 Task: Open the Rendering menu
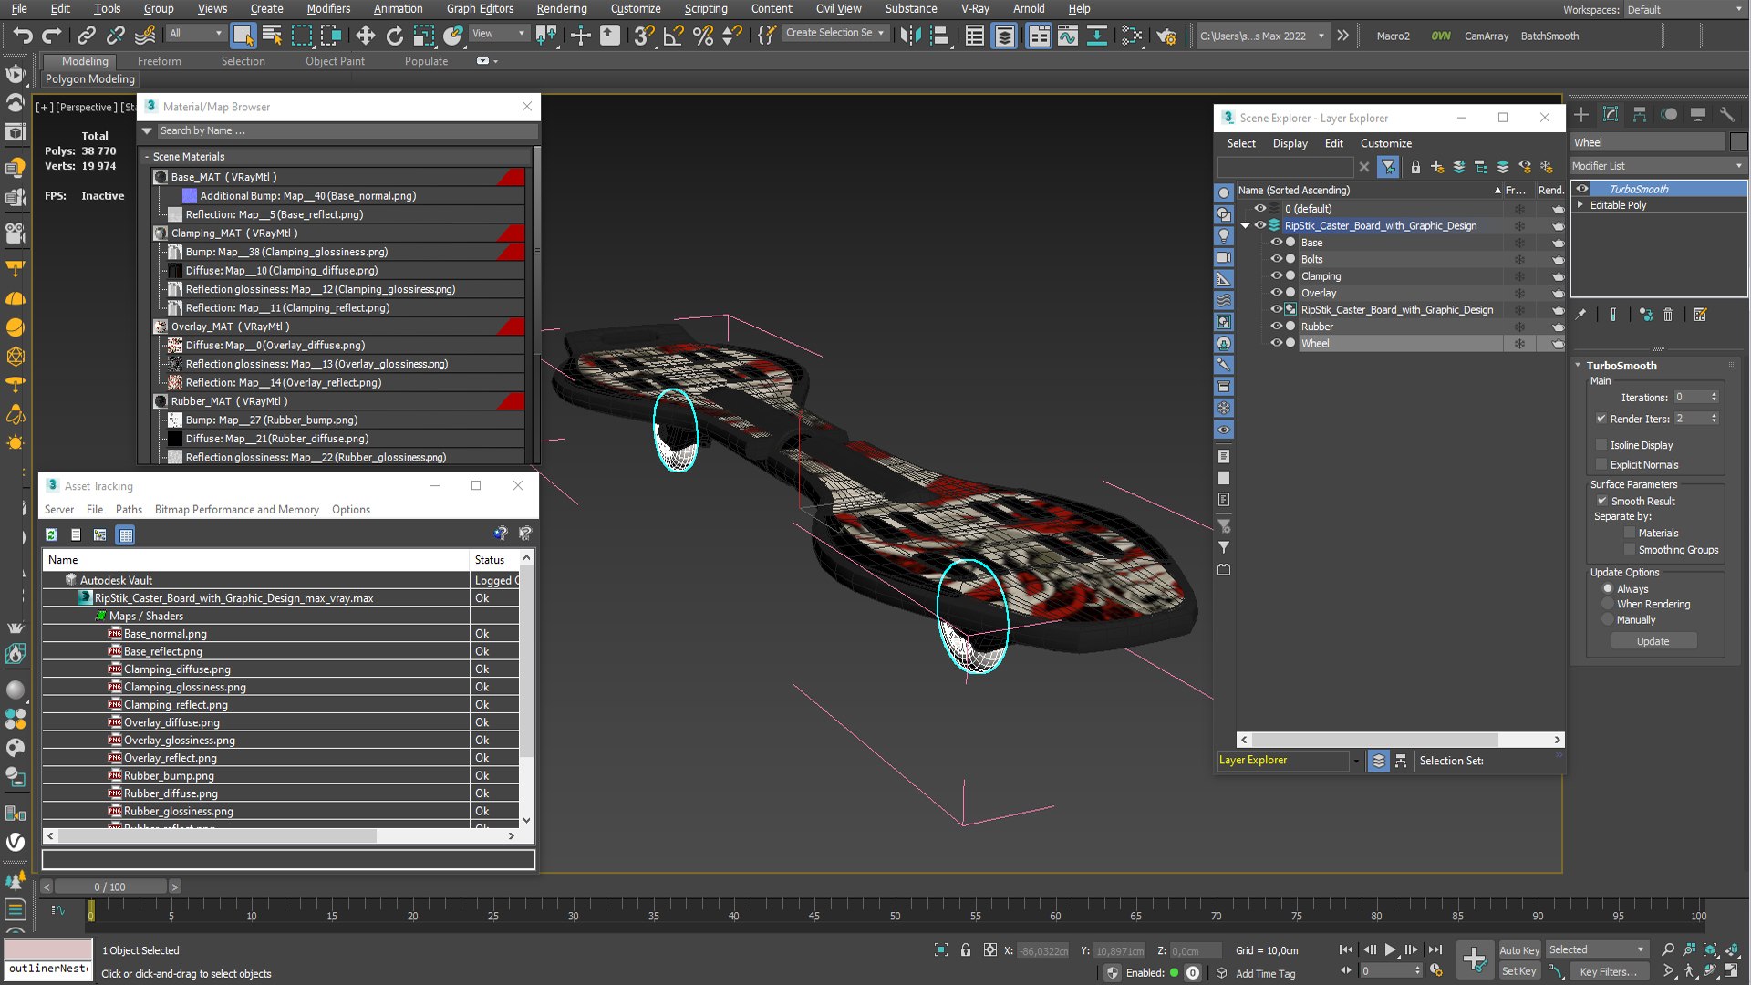(x=561, y=8)
